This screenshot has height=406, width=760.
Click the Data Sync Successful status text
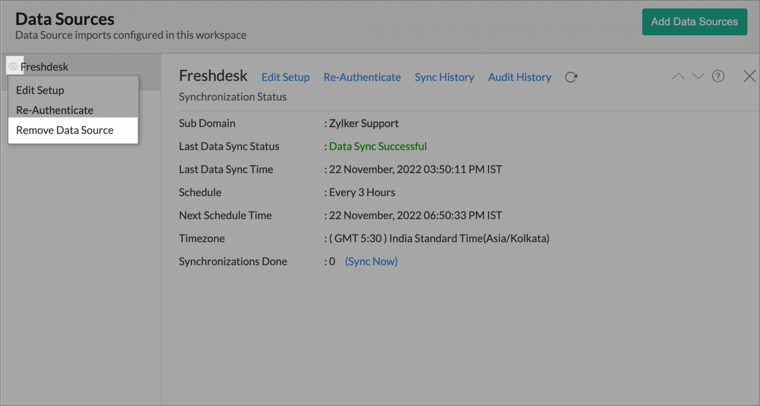coord(378,146)
